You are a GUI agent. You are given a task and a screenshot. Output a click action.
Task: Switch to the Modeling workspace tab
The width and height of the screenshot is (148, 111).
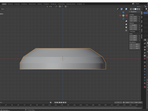tap(10, 4)
